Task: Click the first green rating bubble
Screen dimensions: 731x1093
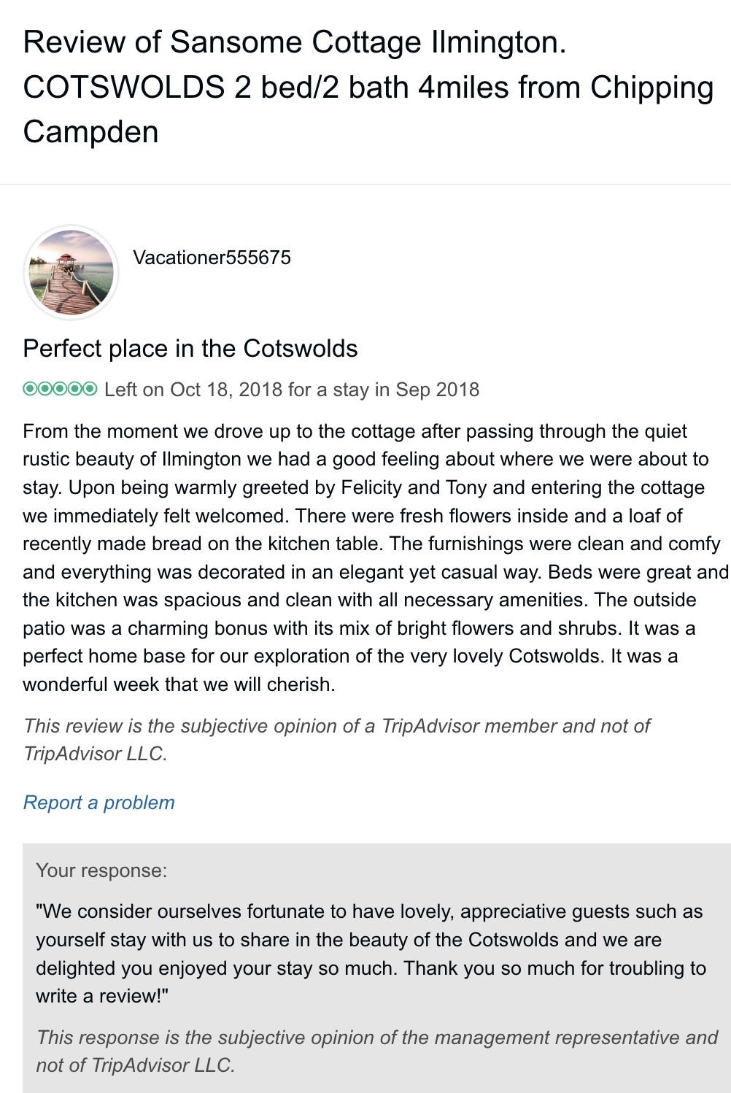Action: (x=30, y=388)
